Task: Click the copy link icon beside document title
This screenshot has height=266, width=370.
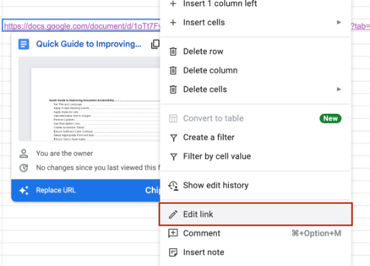Action: pos(156,44)
